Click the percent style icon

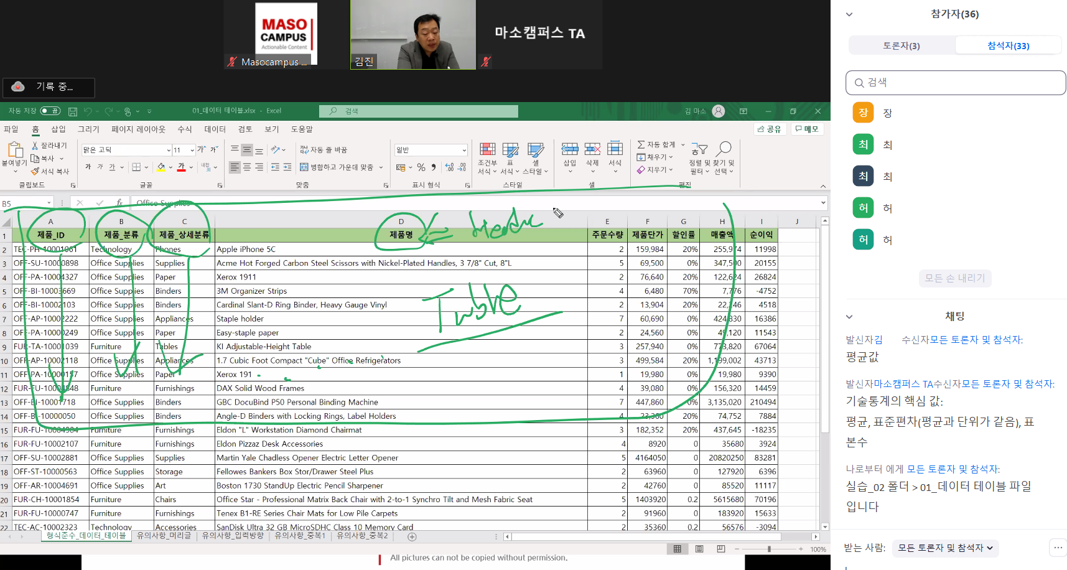pos(421,167)
